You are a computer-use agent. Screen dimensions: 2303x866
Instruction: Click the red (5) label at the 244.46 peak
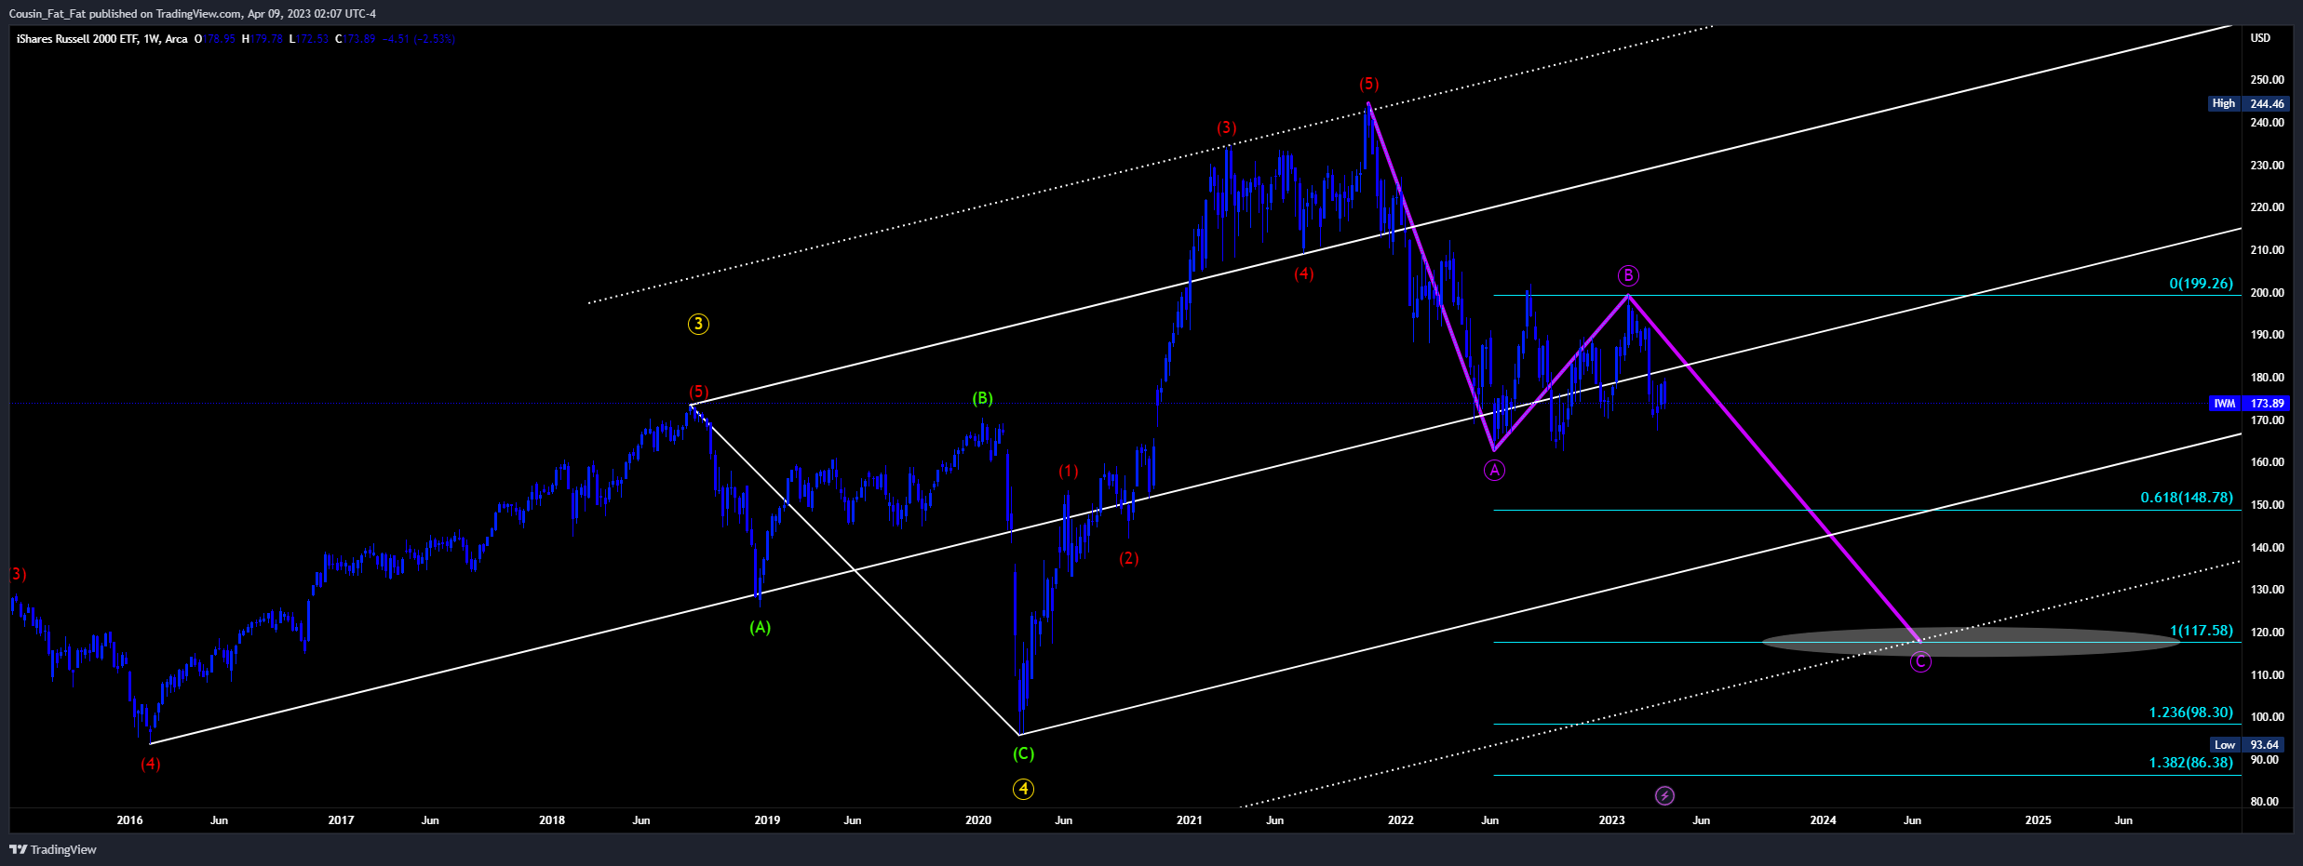pos(1368,84)
